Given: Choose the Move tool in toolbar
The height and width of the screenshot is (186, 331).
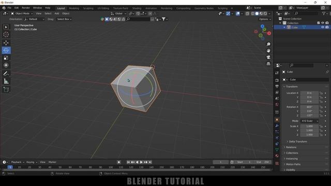Looking at the screenshot, I should (x=6, y=43).
